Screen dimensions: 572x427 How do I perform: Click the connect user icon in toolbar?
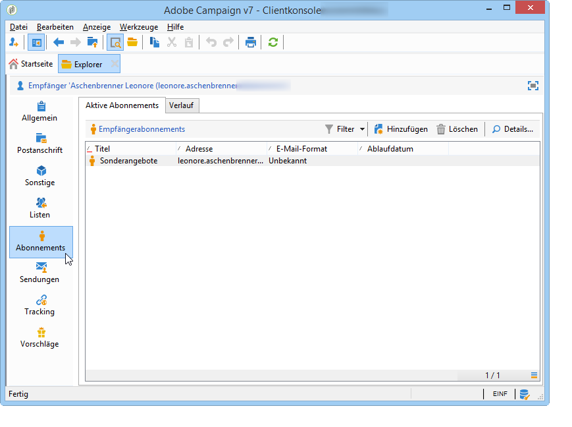(x=14, y=42)
